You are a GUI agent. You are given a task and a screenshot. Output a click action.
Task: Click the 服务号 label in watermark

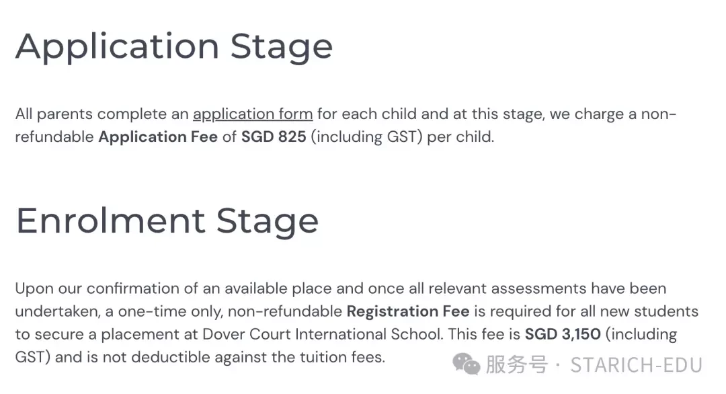pyautogui.click(x=517, y=365)
